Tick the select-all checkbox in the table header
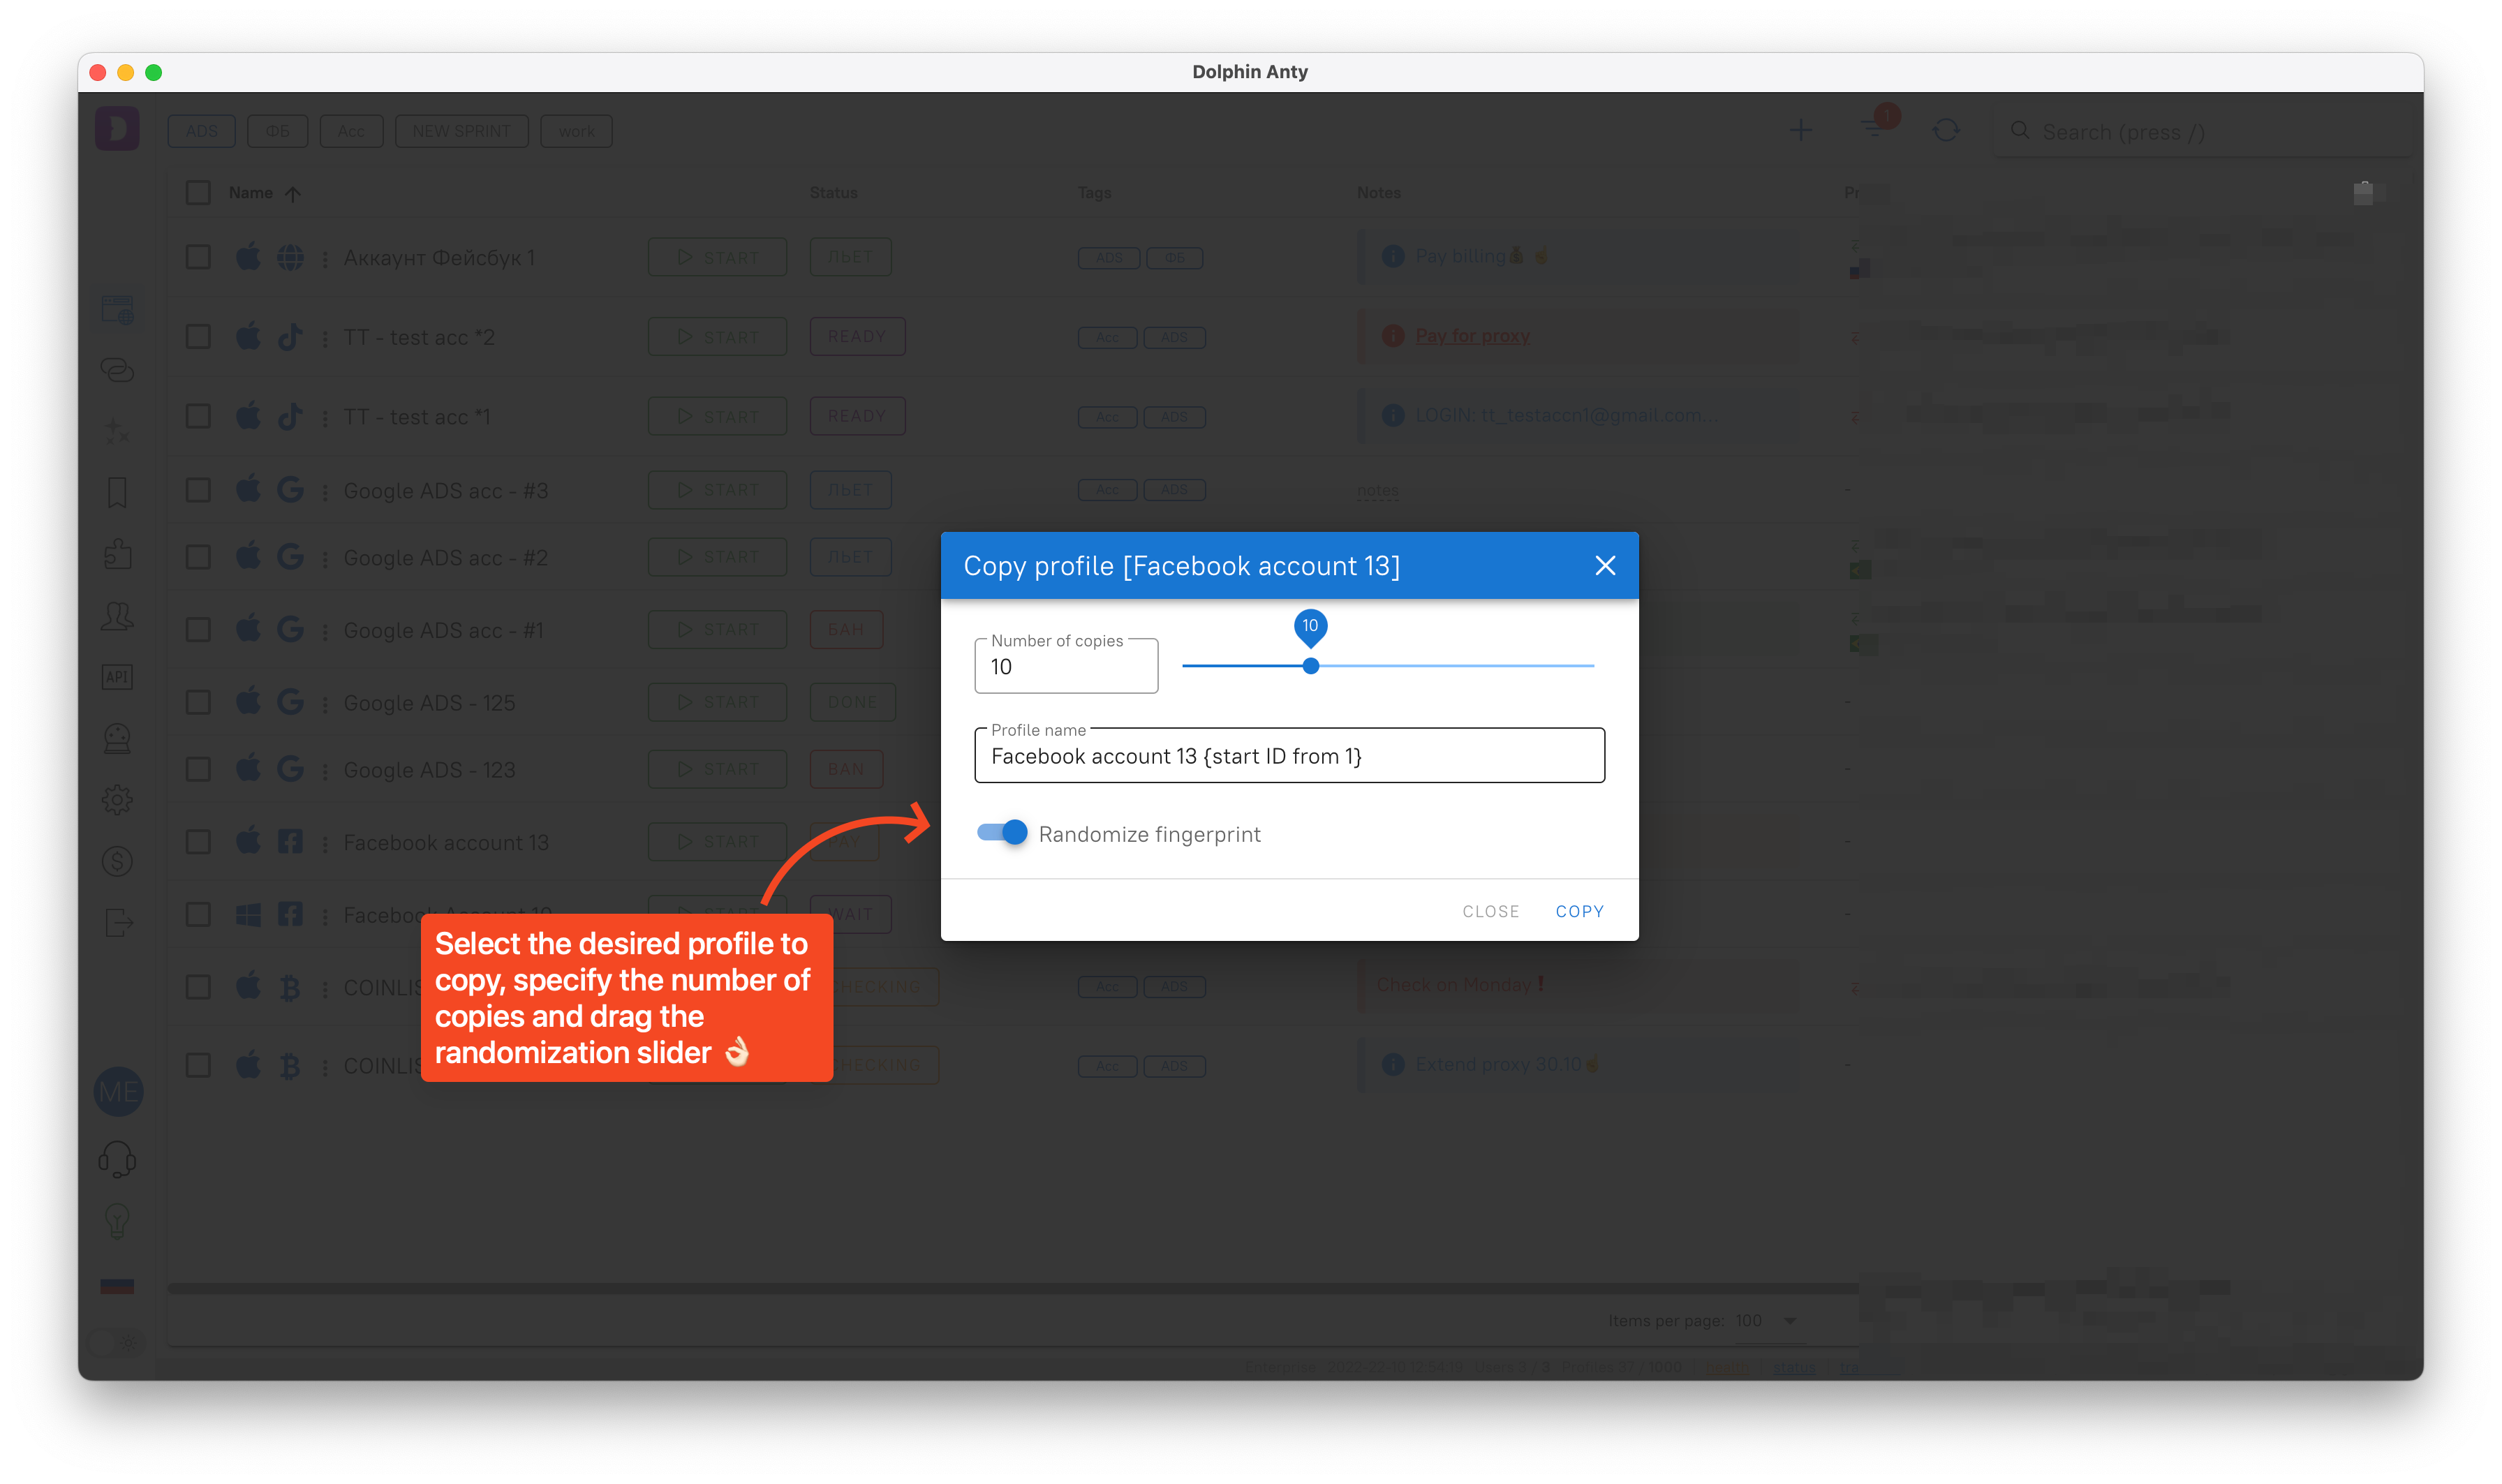 [x=198, y=192]
